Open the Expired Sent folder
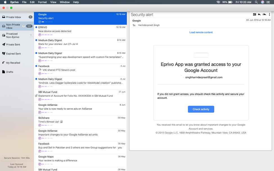 click(x=17, y=54)
